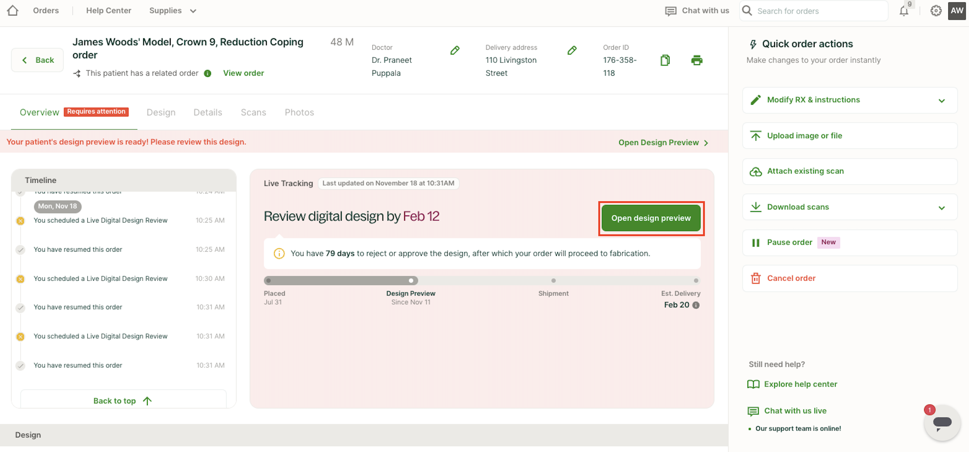Screen dimensions: 969x452
Task: Expand Download scans dropdown chevron
Action: 941,208
